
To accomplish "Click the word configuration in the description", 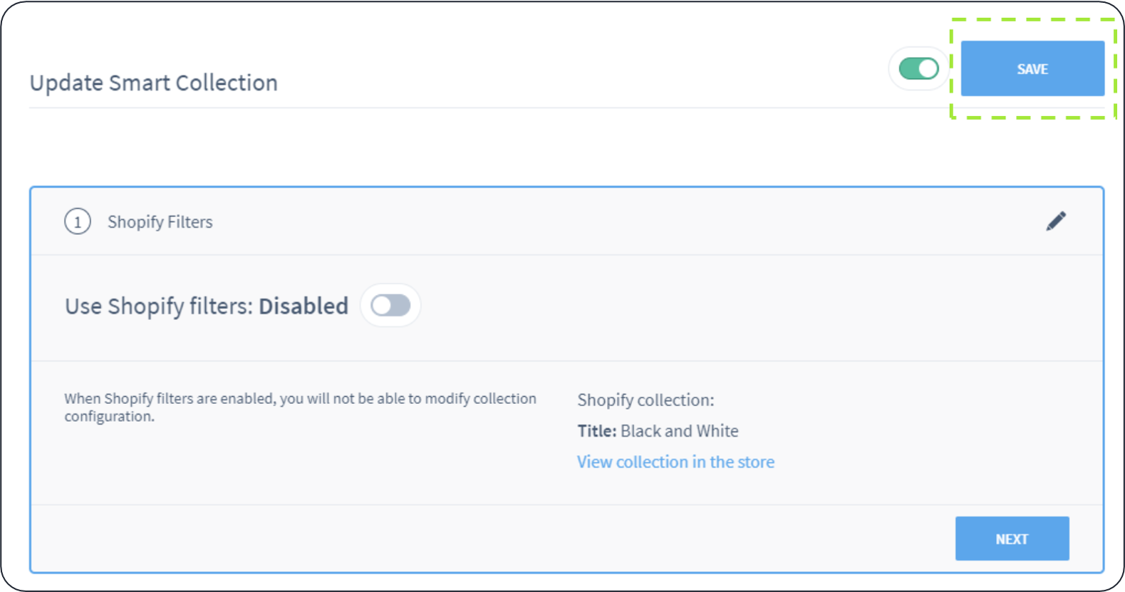I will (108, 417).
